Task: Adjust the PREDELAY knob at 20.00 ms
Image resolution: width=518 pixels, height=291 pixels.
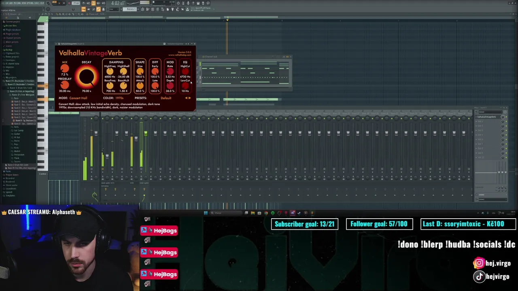Action: [x=65, y=85]
